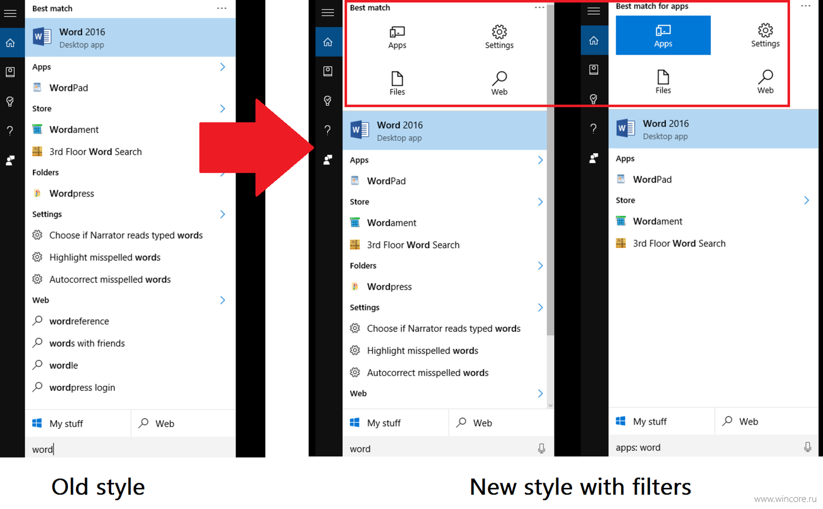Click lightbulb icon in middle filters panel
Image resolution: width=823 pixels, height=509 pixels.
(328, 101)
